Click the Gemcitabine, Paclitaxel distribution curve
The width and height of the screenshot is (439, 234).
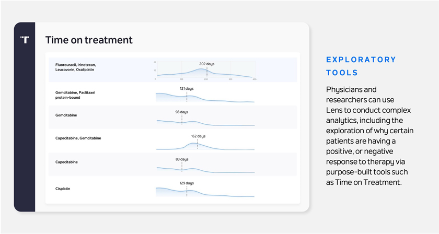205,98
